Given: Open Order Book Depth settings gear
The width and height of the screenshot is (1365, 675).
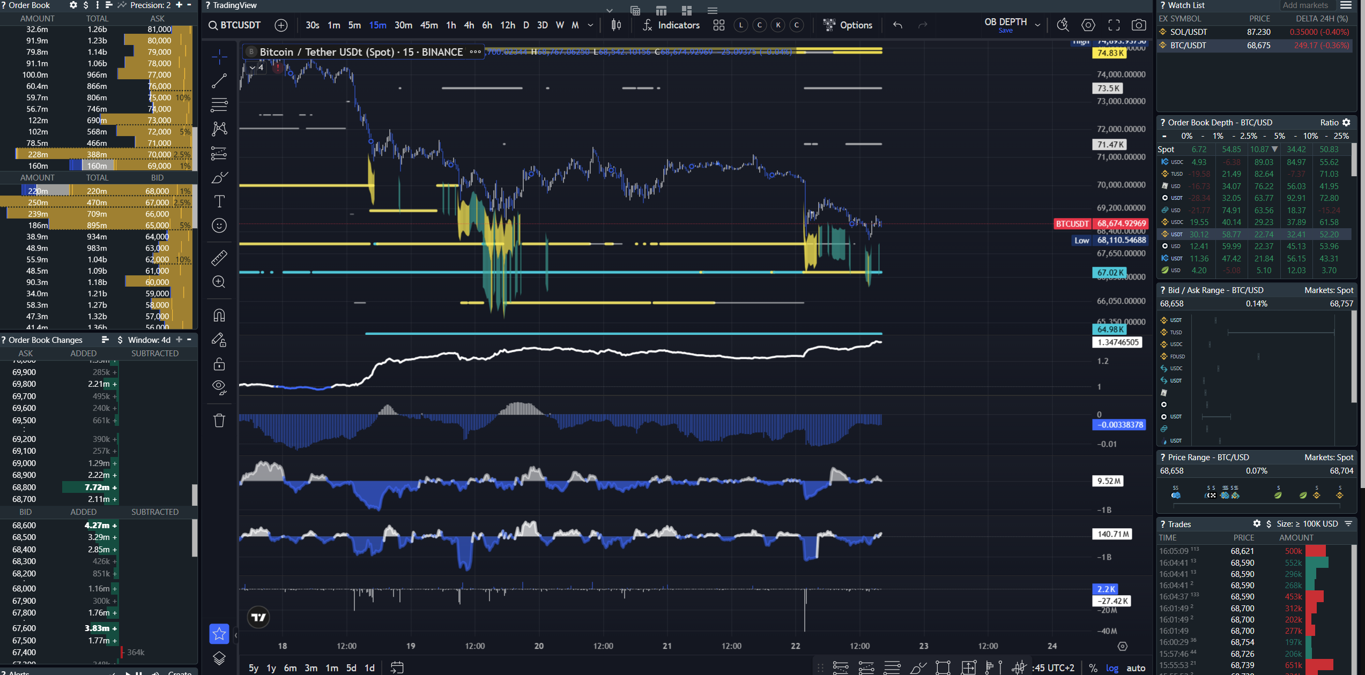Looking at the screenshot, I should point(1346,123).
